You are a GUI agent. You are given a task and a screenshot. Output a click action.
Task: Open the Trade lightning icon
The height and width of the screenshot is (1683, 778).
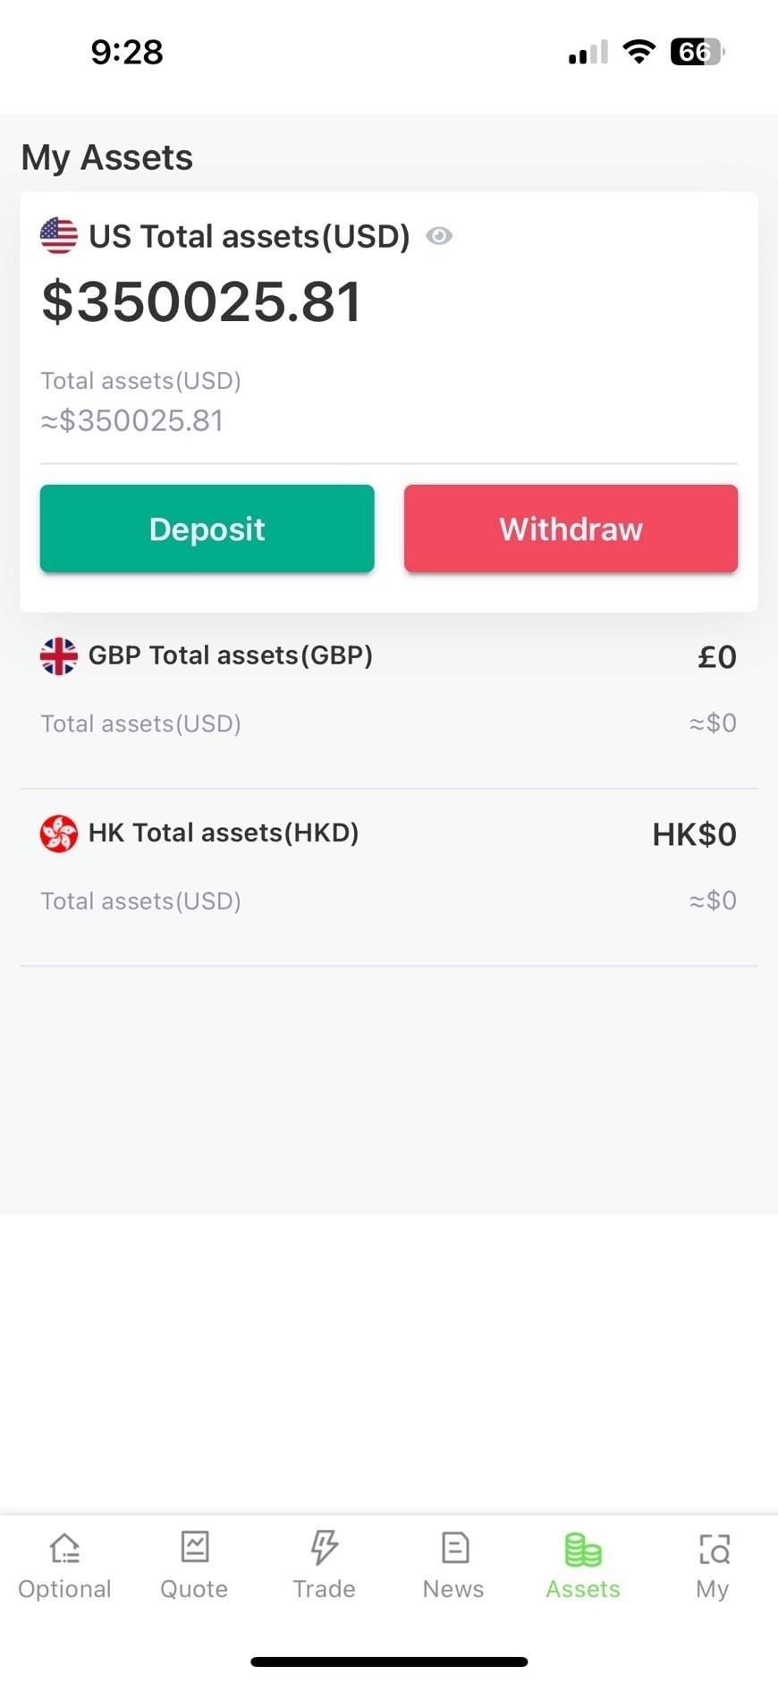click(324, 1546)
